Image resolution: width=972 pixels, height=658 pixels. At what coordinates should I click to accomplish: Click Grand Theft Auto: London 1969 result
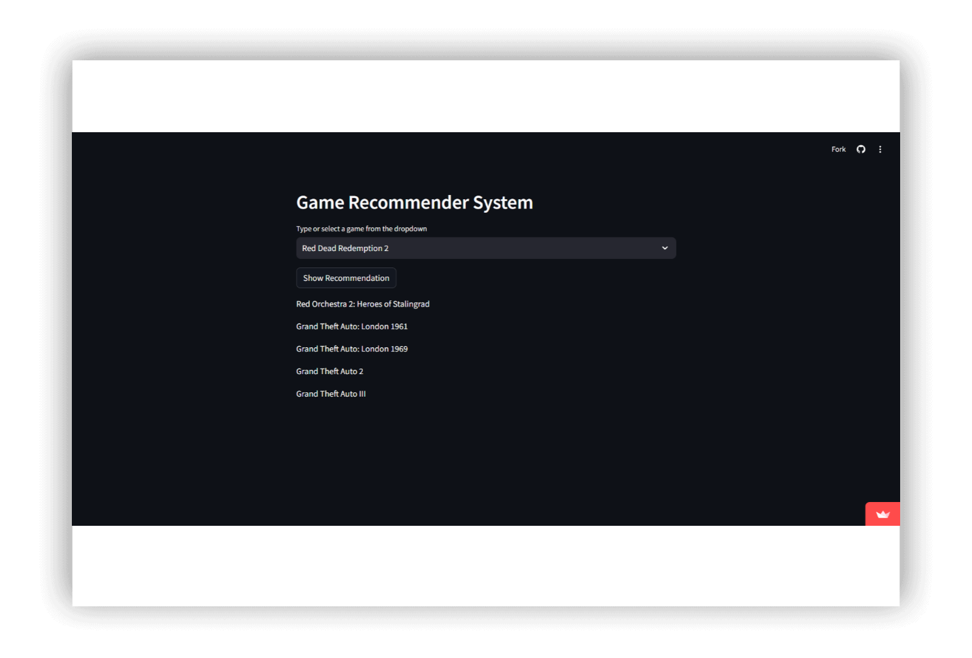click(x=352, y=349)
